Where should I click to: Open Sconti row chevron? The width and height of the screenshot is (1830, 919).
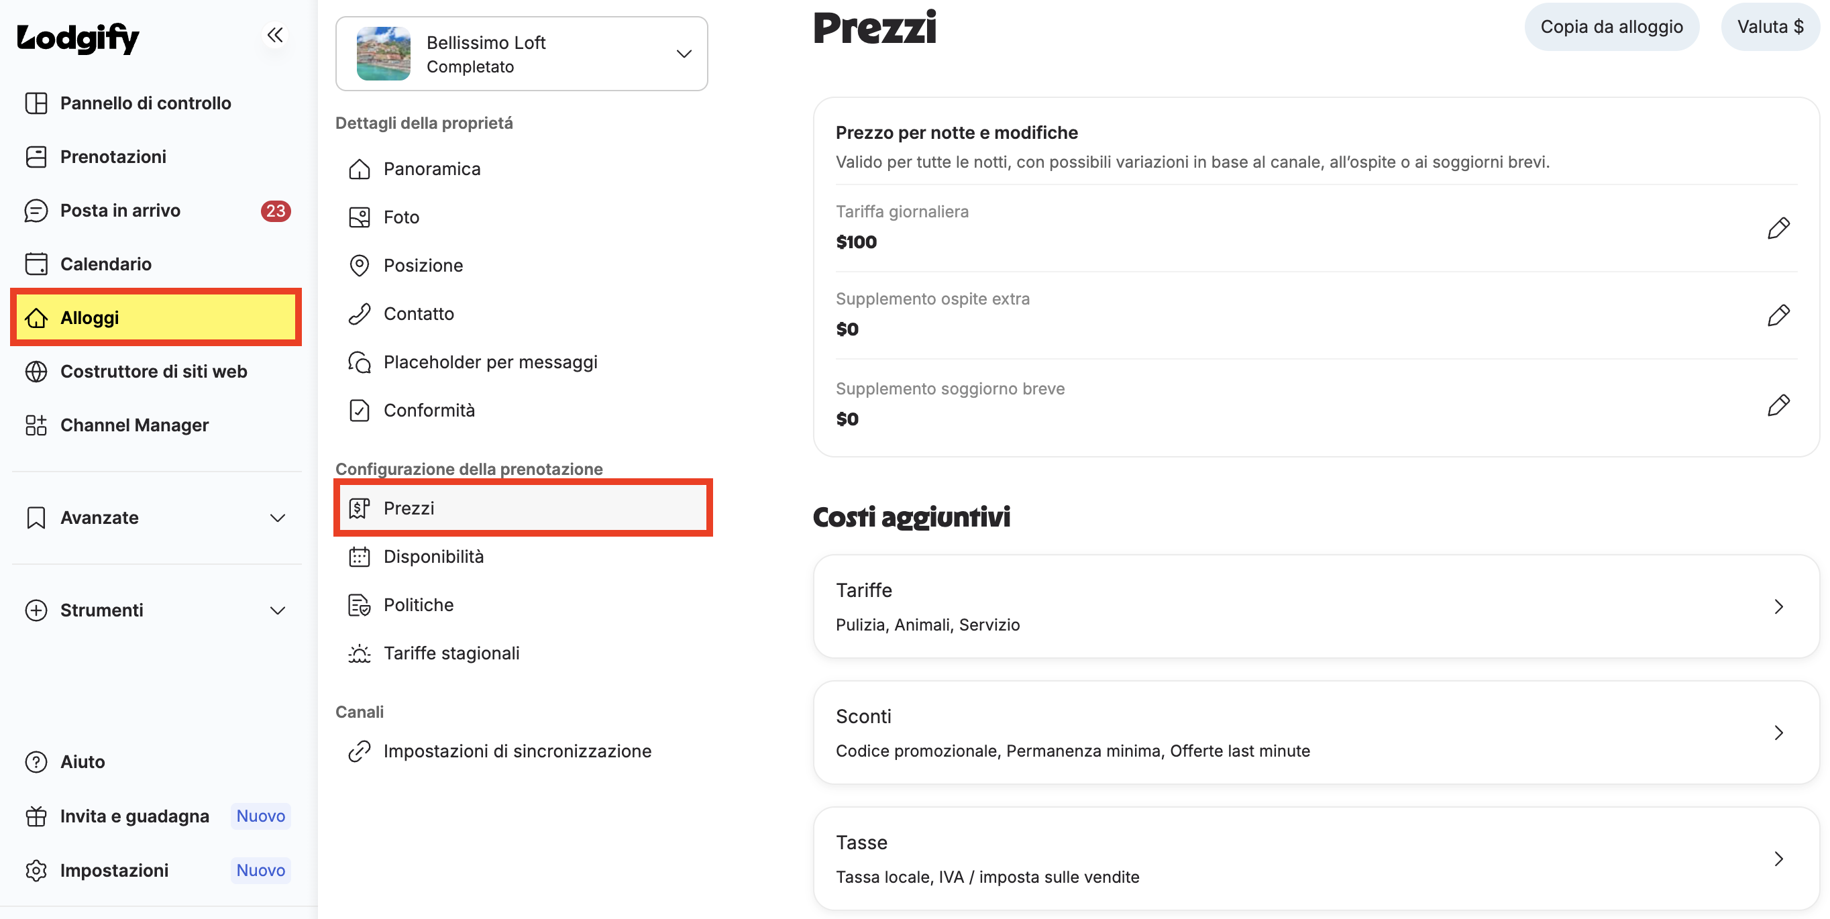(x=1778, y=733)
